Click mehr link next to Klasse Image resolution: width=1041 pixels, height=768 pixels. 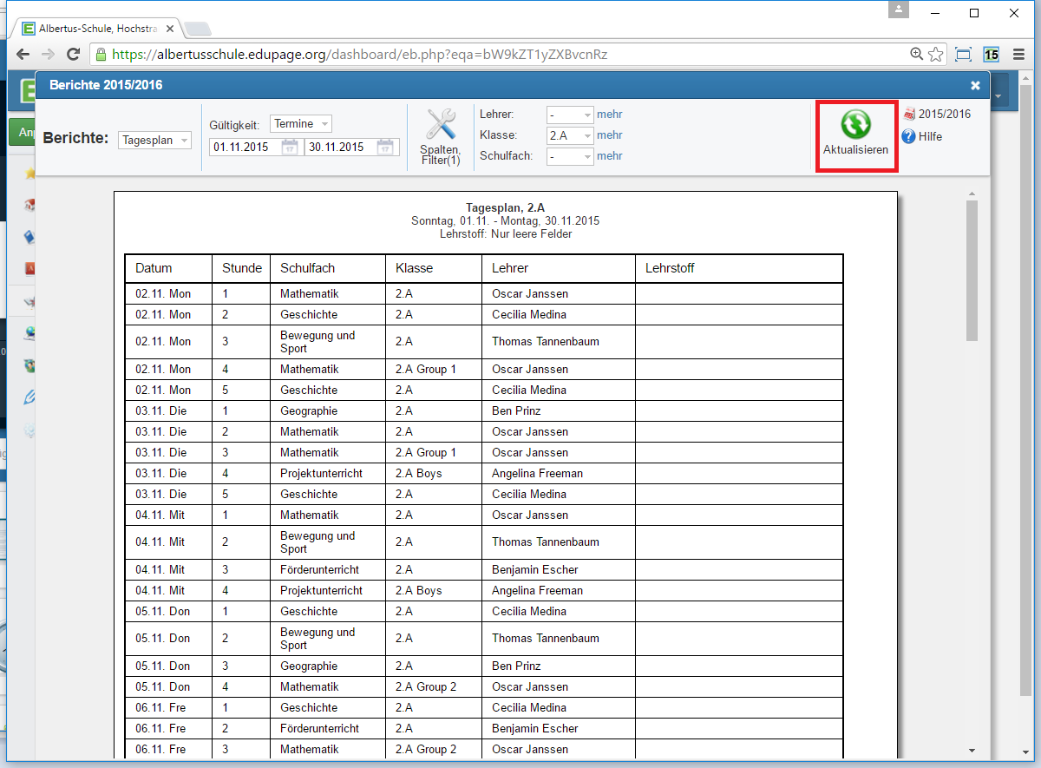(610, 135)
